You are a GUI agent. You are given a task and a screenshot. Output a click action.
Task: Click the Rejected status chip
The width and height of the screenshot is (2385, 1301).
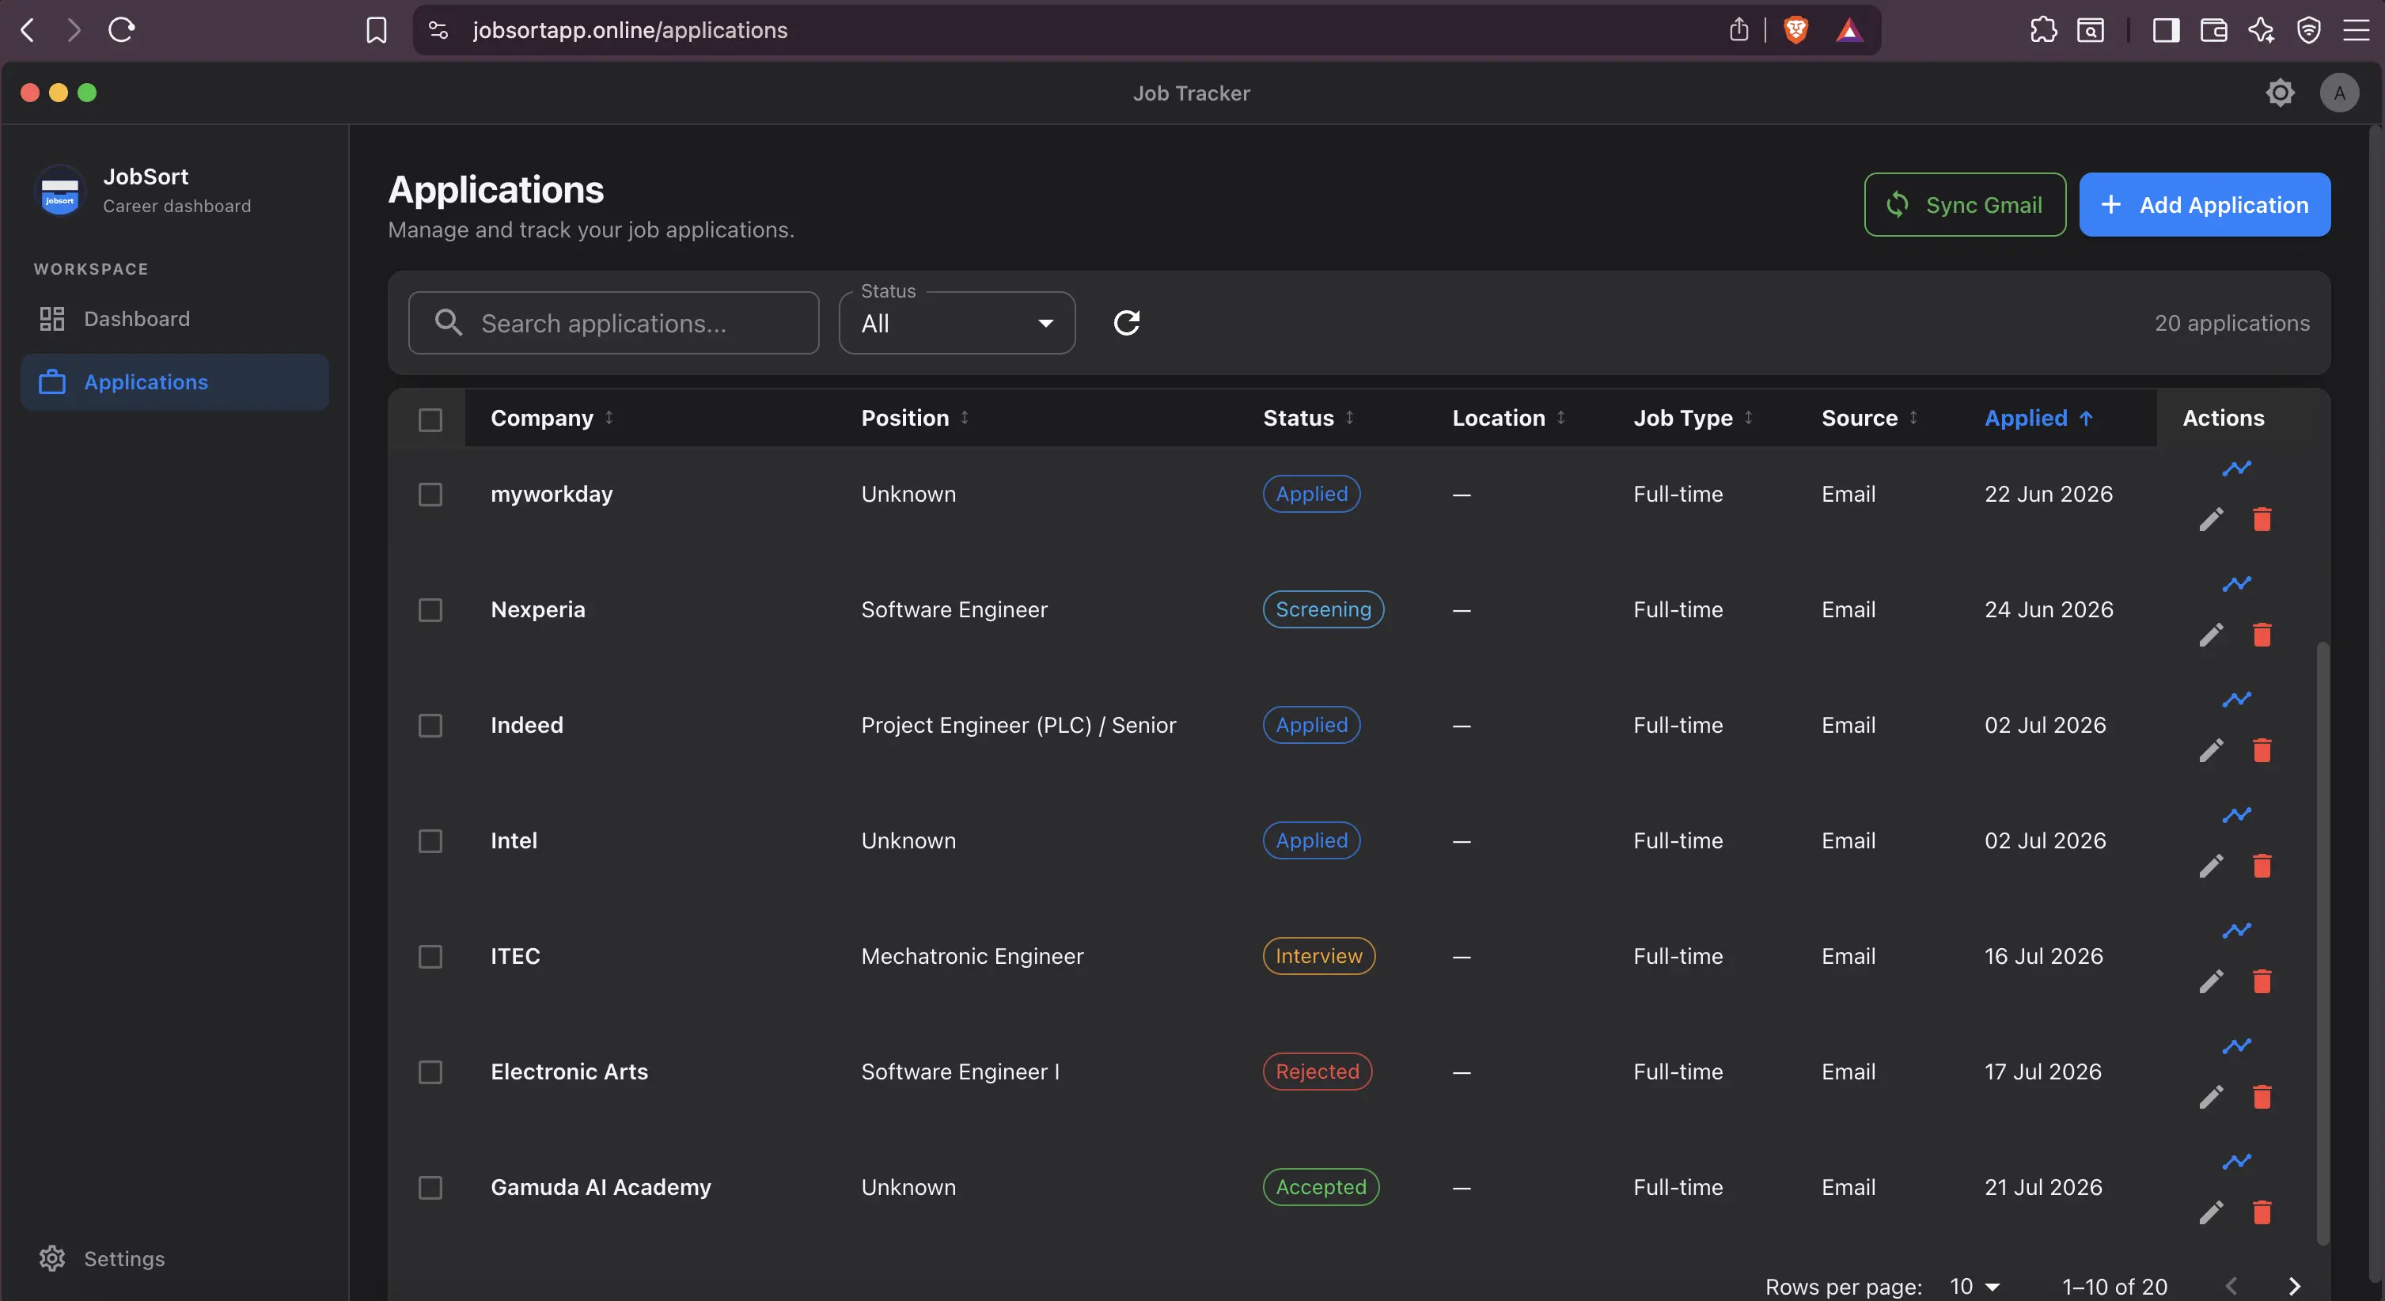click(1317, 1072)
